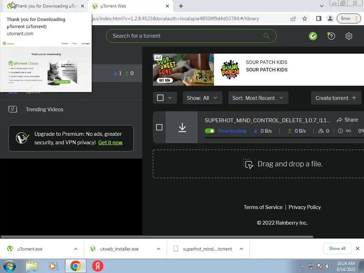Switch to the µTorrent Web tab

130,6
